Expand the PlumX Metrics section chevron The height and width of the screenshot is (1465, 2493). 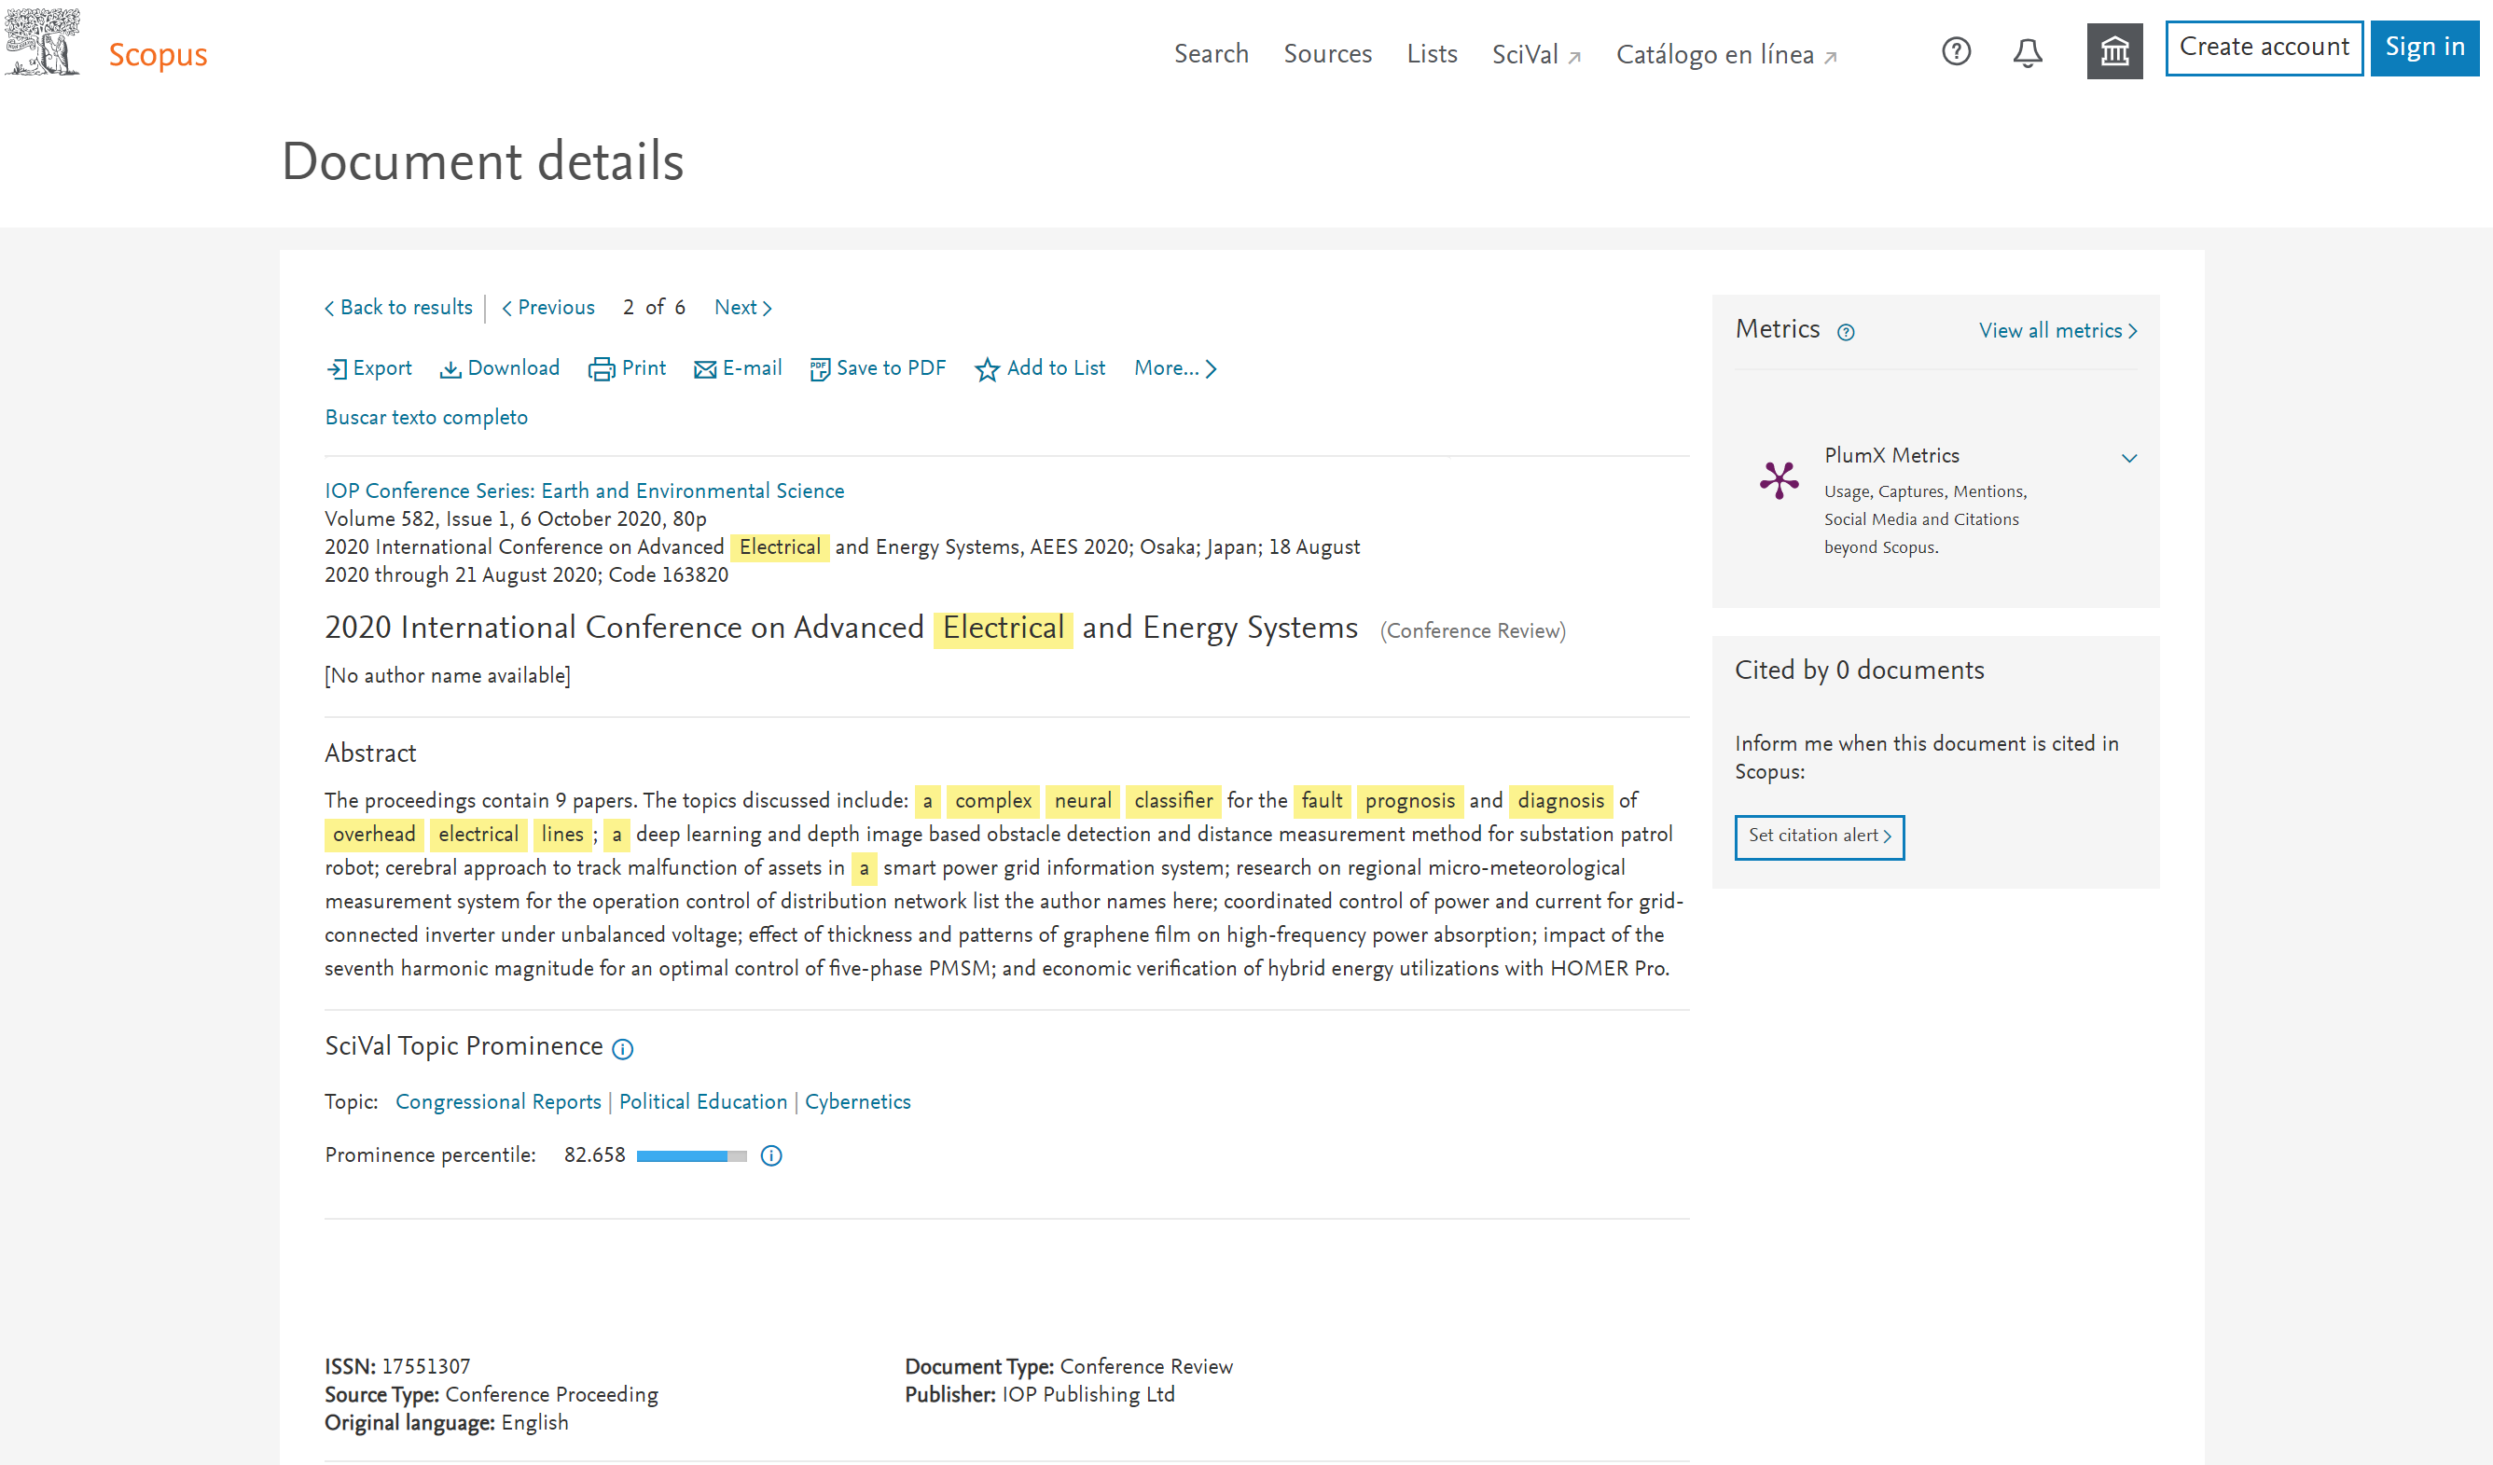pyautogui.click(x=2129, y=457)
